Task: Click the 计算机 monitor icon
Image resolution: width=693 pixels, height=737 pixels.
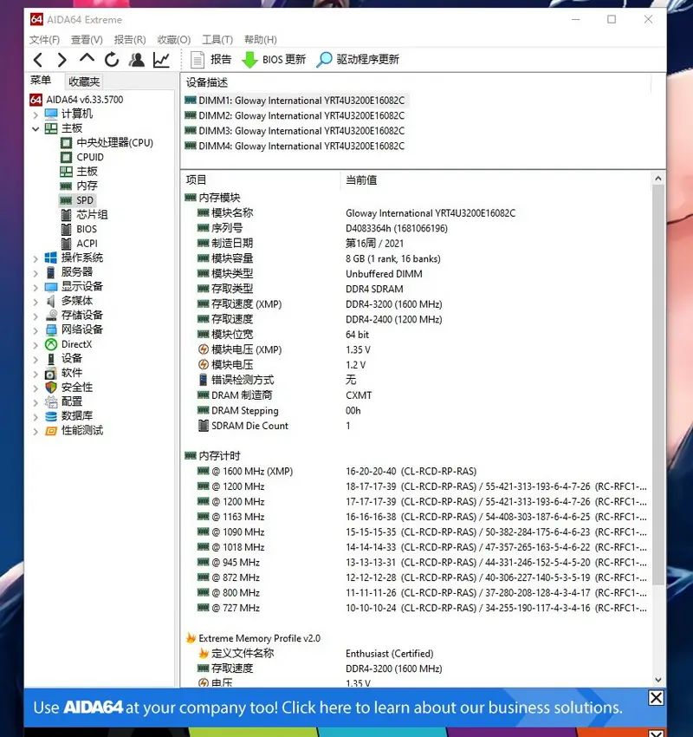Action: (x=51, y=114)
